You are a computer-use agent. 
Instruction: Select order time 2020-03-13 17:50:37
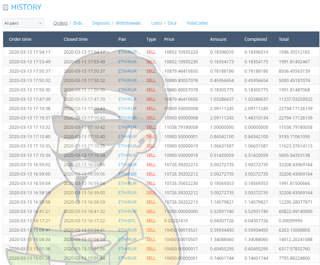(x=30, y=71)
